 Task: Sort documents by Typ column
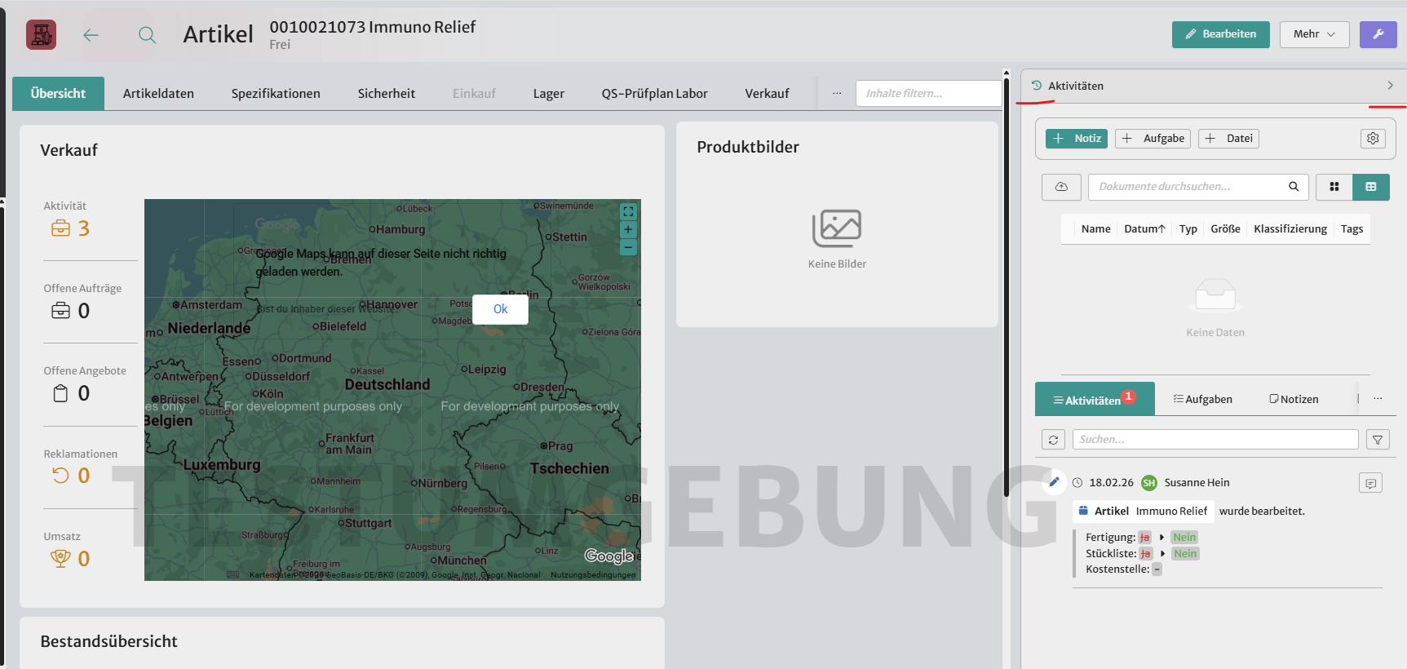coord(1188,229)
